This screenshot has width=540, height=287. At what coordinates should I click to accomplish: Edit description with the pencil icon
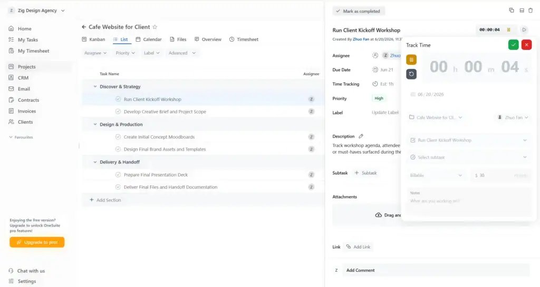361,136
